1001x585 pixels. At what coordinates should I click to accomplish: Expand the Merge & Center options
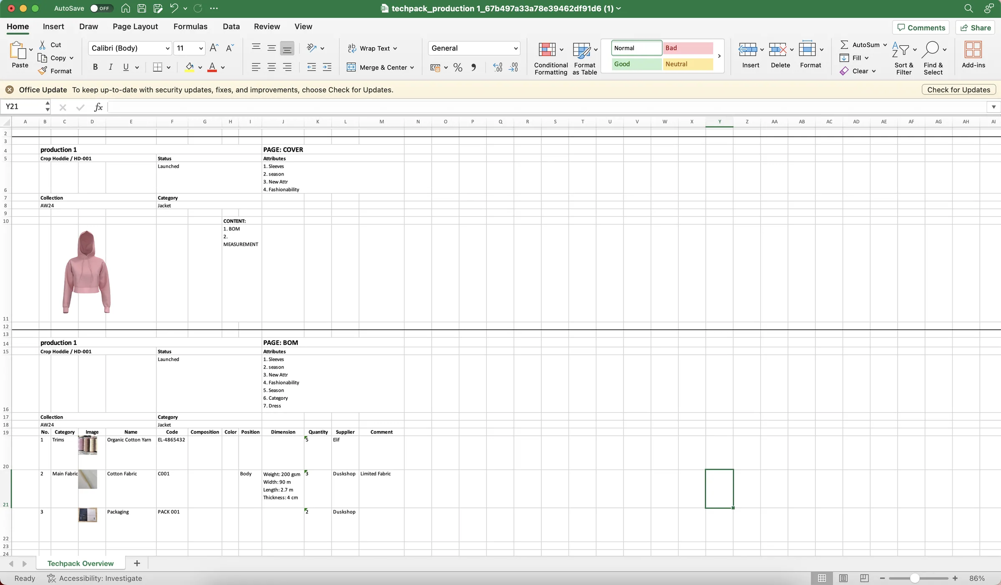click(x=412, y=68)
